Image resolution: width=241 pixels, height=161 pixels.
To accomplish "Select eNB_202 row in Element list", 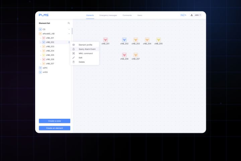I will (x=55, y=42).
